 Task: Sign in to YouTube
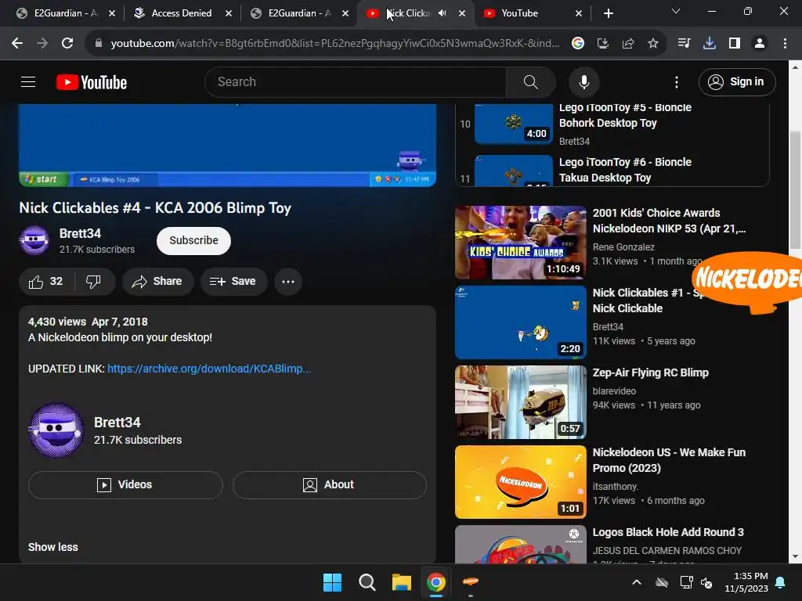pyautogui.click(x=736, y=81)
